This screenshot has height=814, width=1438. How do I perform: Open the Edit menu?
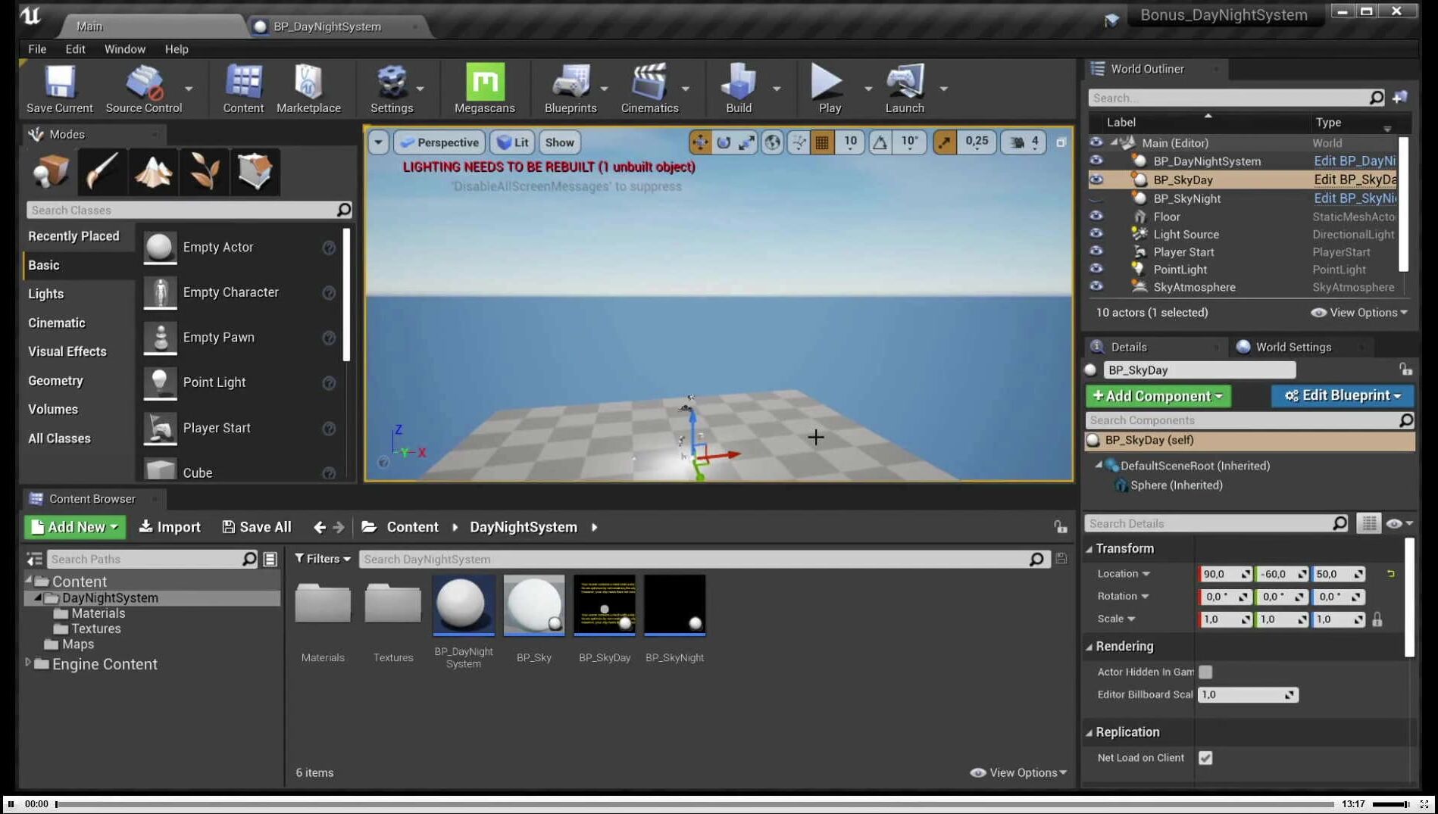tap(75, 49)
